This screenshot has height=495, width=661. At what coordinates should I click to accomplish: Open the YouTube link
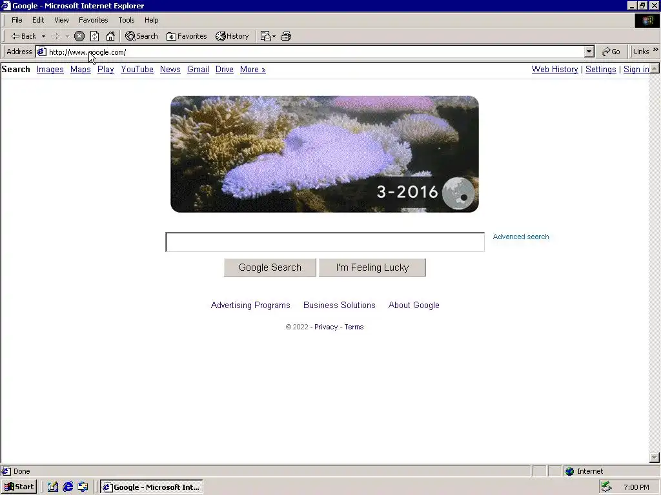[x=137, y=70]
